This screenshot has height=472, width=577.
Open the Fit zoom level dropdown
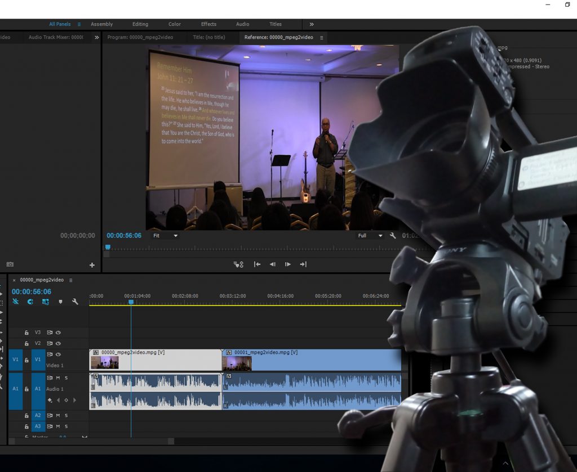(x=165, y=236)
